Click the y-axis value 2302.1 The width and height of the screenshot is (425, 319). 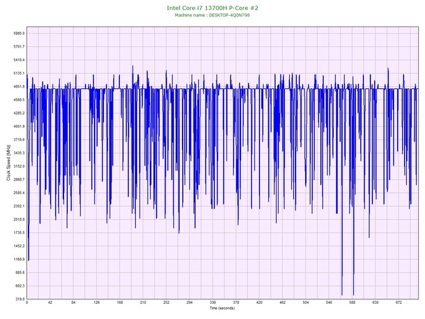(19, 206)
